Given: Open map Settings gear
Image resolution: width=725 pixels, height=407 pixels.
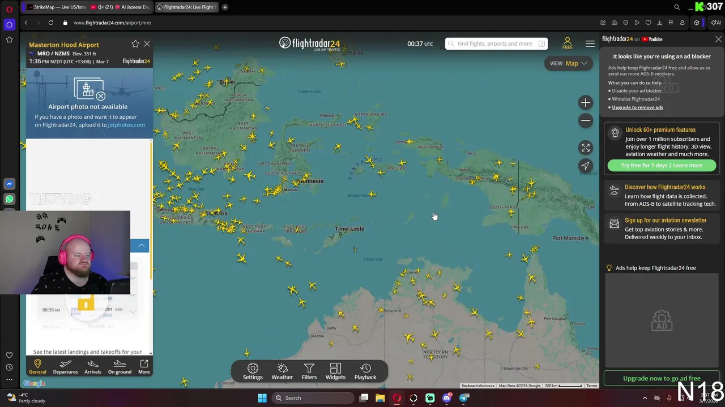Looking at the screenshot, I should point(253,371).
